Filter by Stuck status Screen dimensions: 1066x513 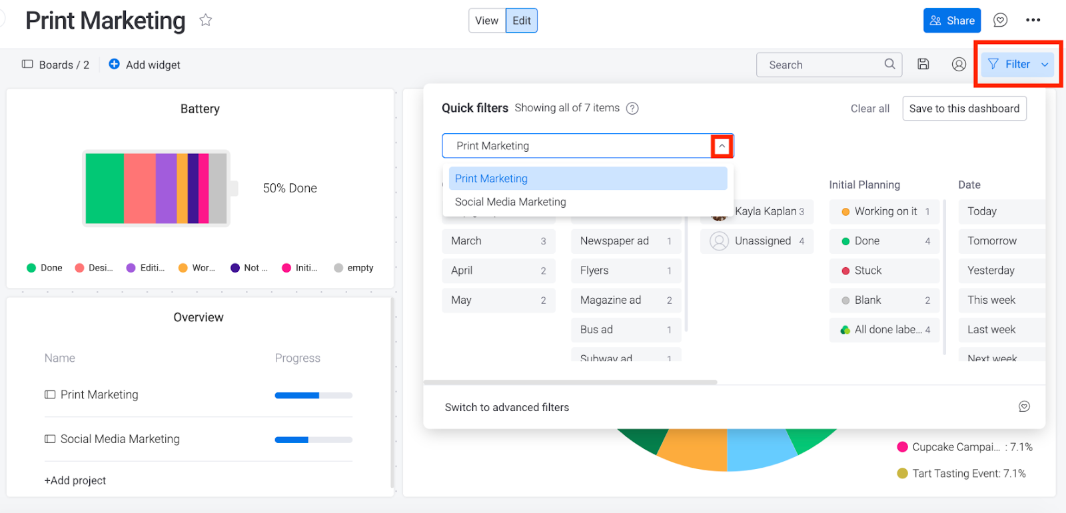point(884,270)
